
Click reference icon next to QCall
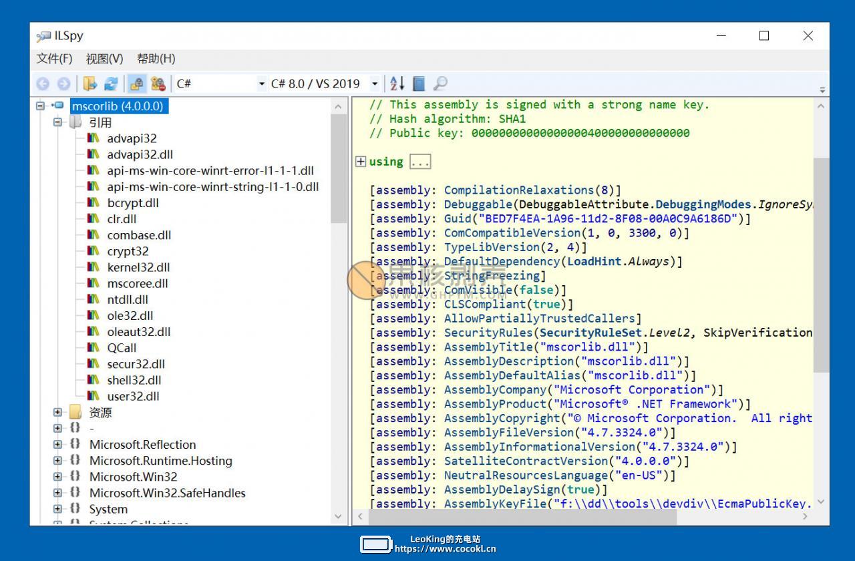point(94,347)
